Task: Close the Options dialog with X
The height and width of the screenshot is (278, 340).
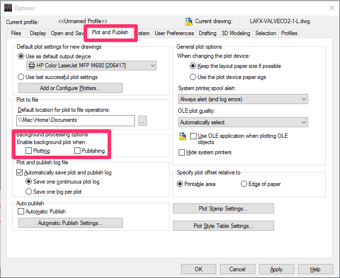Action: (332, 8)
